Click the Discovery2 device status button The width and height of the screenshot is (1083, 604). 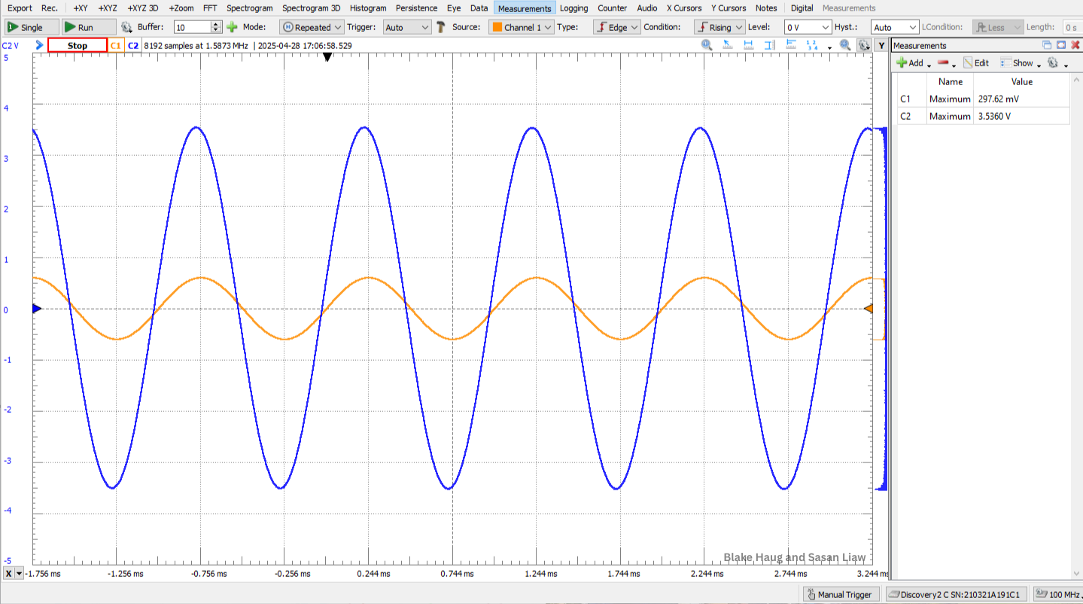click(x=956, y=594)
